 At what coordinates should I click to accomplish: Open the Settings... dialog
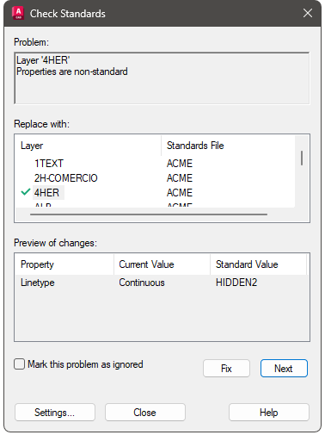[x=55, y=413]
